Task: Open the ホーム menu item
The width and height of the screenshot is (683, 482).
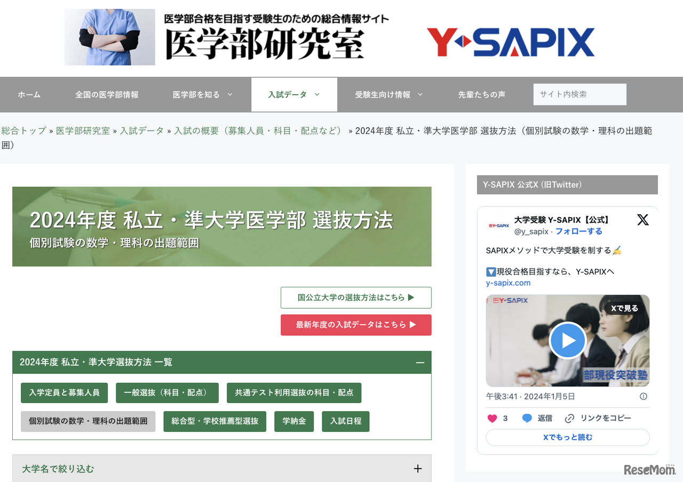Action: point(29,94)
